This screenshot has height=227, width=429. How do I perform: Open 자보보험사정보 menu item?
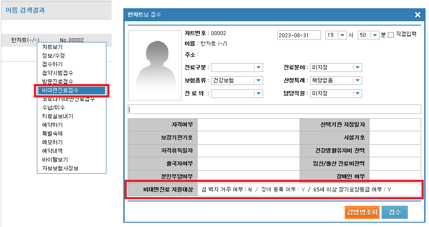[60, 168]
